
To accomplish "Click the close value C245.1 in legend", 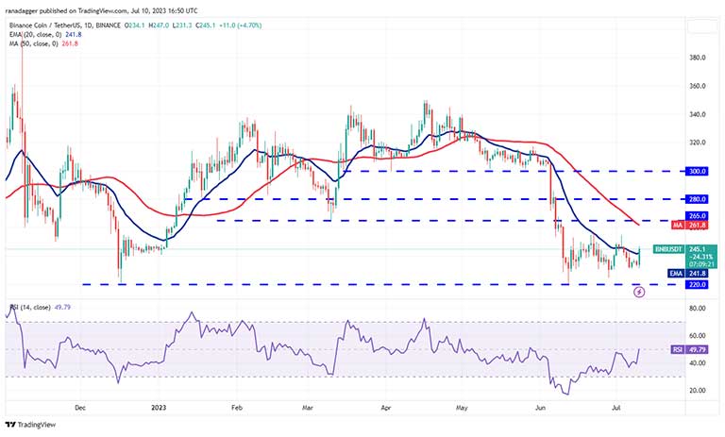I will 206,25.
